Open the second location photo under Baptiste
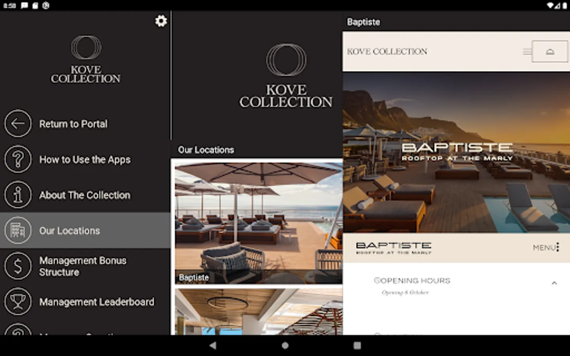Screen dimensions: 570x356 pos(259,312)
